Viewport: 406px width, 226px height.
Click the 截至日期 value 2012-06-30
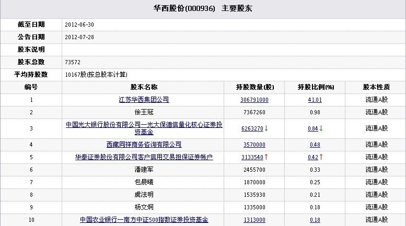[79, 25]
